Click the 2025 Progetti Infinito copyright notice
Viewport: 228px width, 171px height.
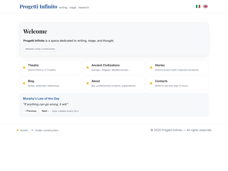click(x=181, y=130)
